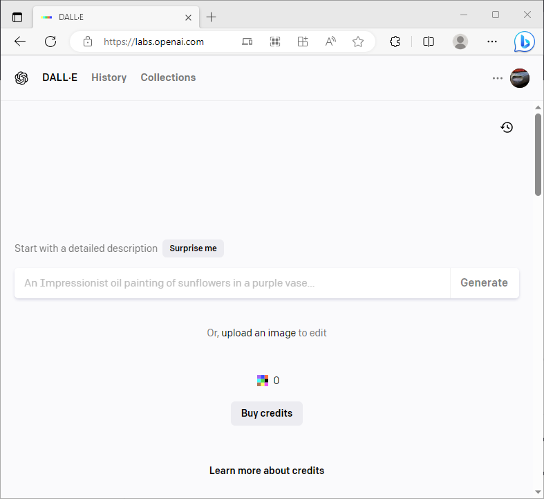544x499 pixels.
Task: Click the QR code apps icon in address bar
Action: (275, 42)
